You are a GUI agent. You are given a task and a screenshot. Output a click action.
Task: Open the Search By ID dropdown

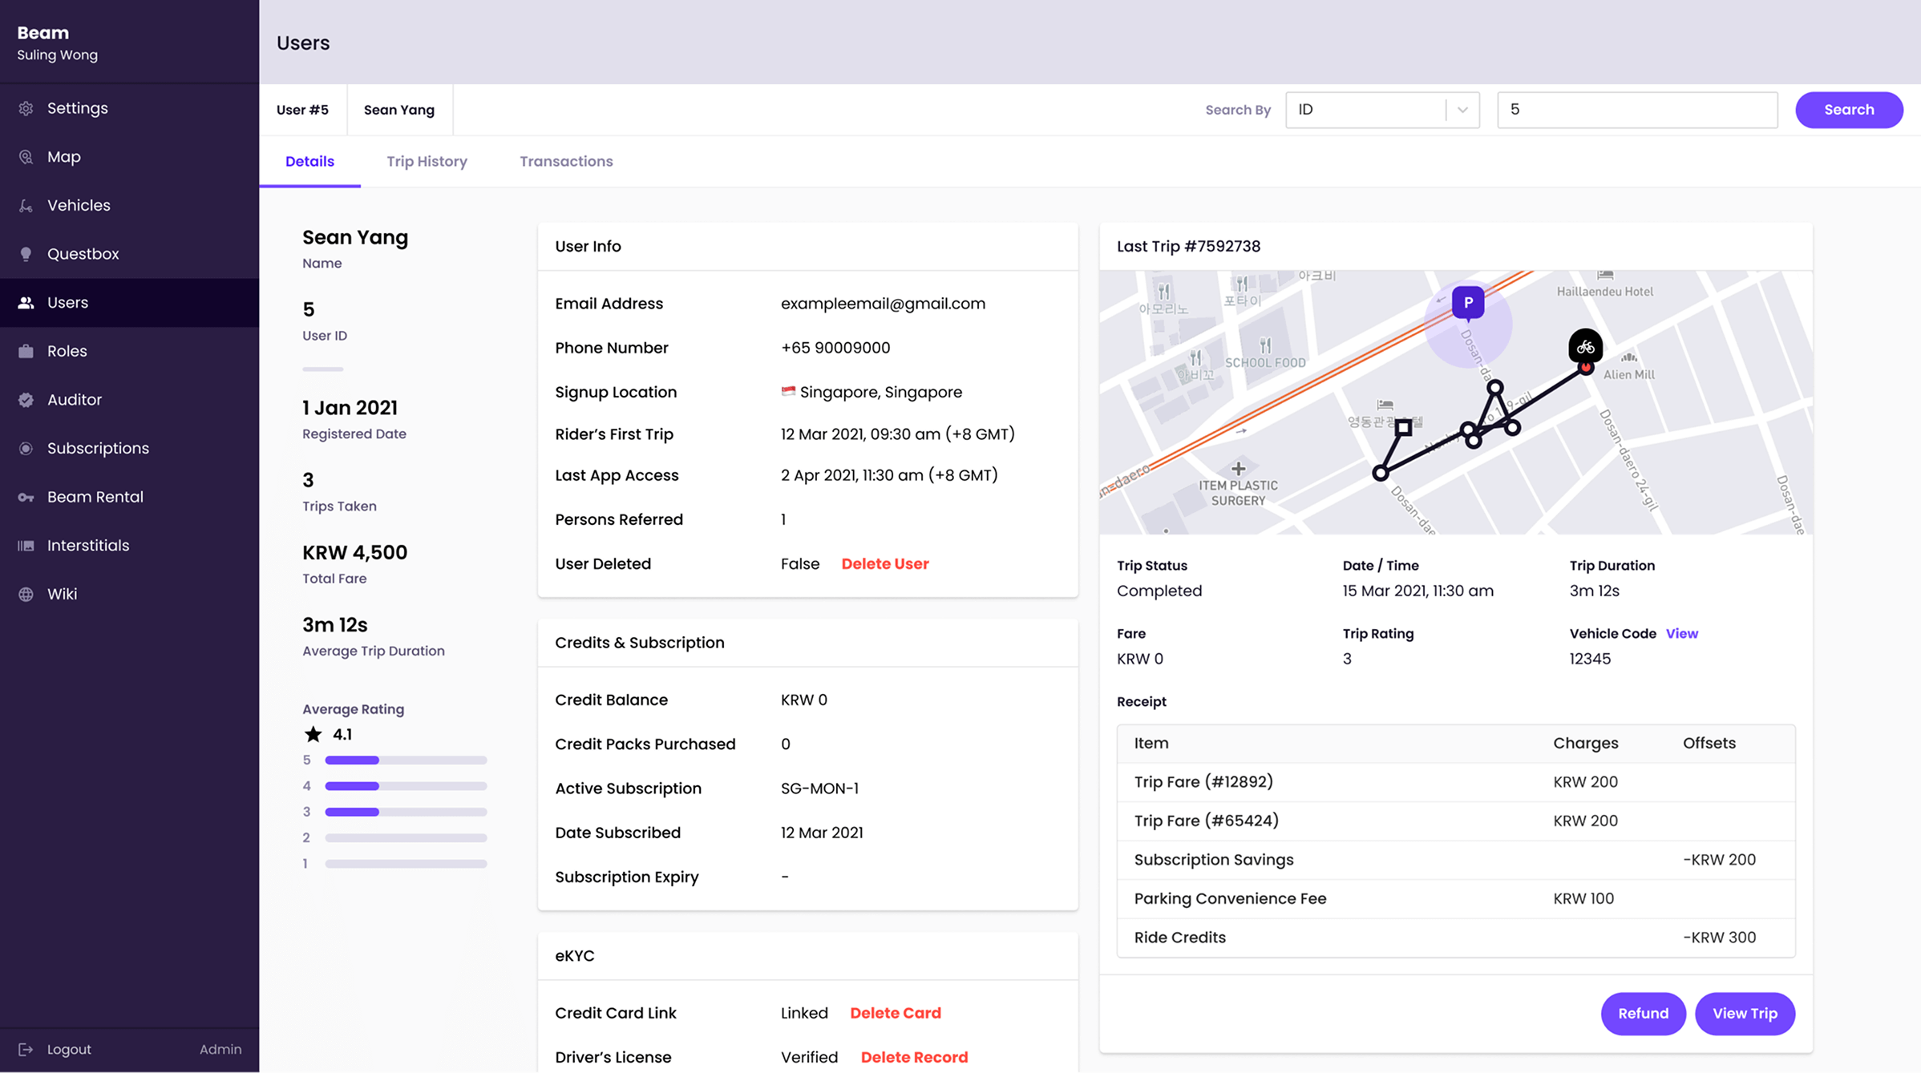pyautogui.click(x=1382, y=110)
